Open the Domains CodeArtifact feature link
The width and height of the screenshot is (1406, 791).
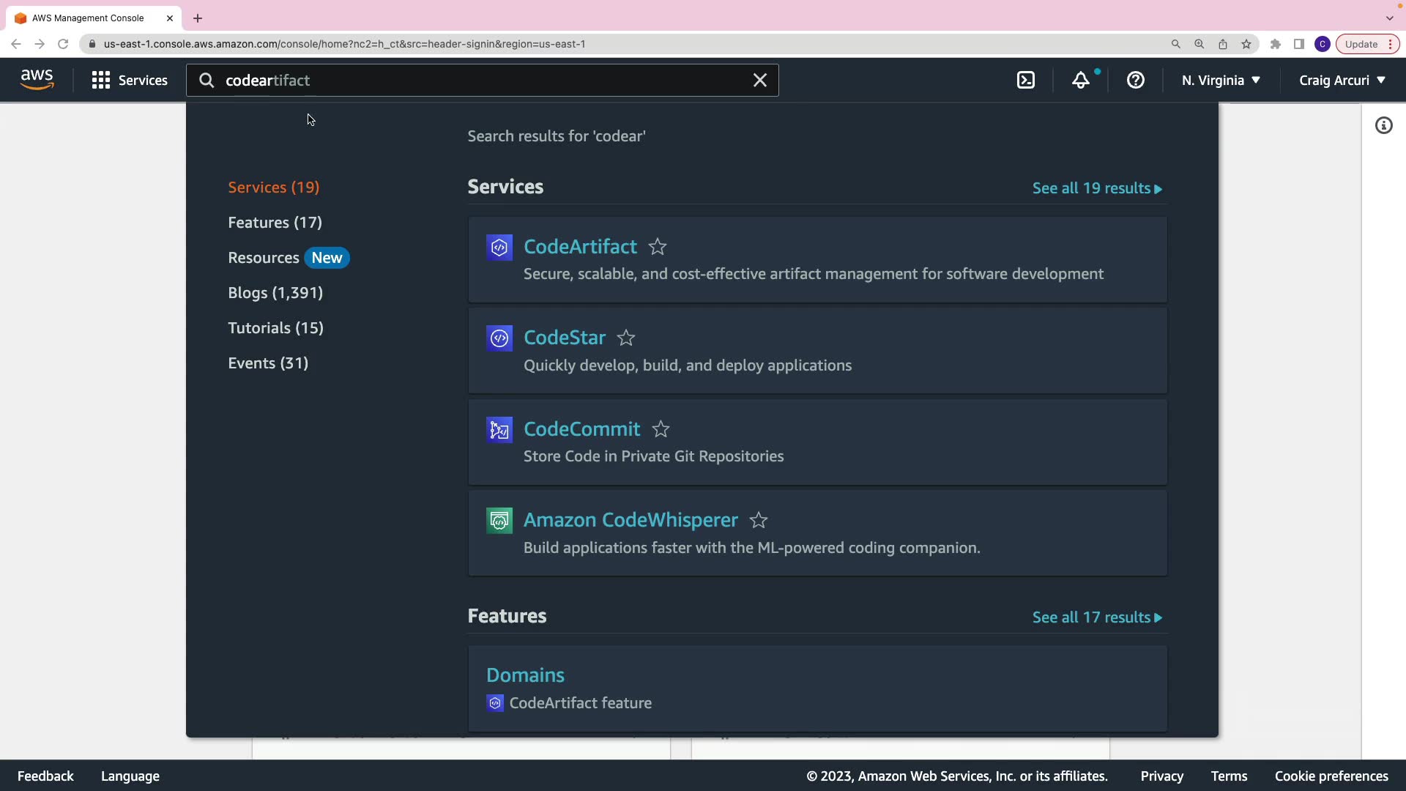[525, 675]
